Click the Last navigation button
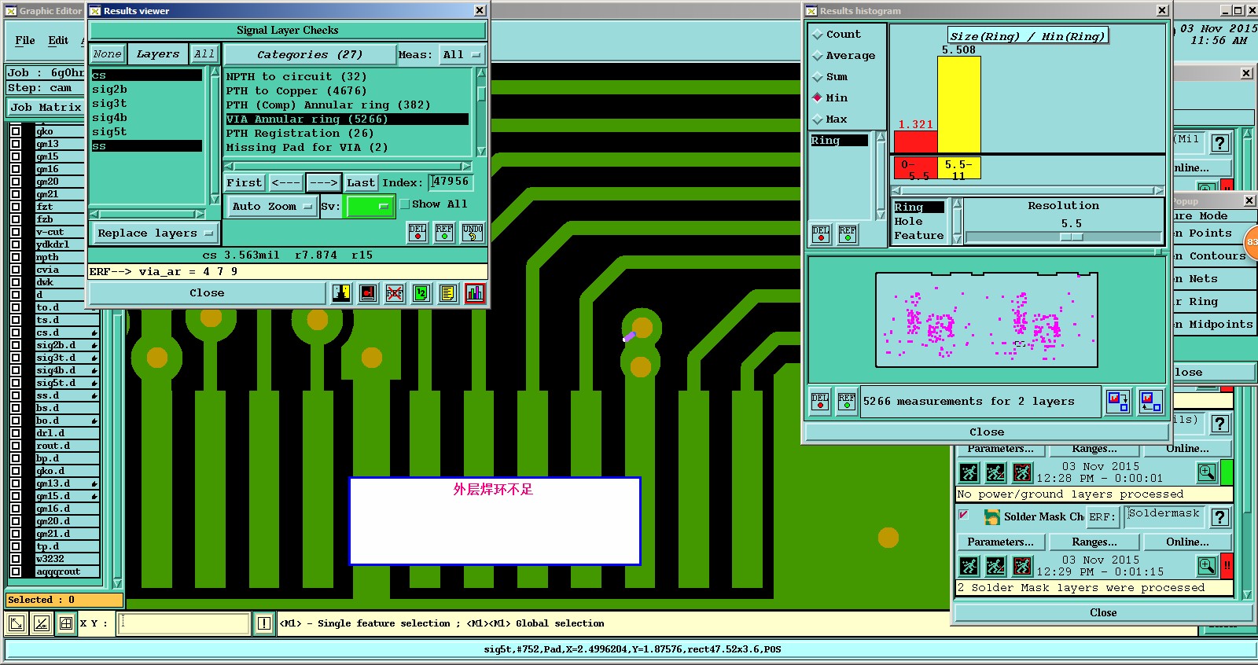The width and height of the screenshot is (1258, 665). pos(361,183)
